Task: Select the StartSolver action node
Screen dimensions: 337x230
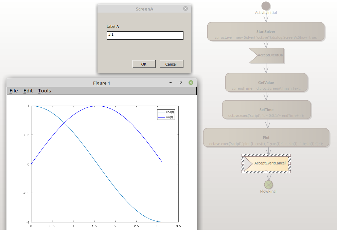Action: point(266,32)
